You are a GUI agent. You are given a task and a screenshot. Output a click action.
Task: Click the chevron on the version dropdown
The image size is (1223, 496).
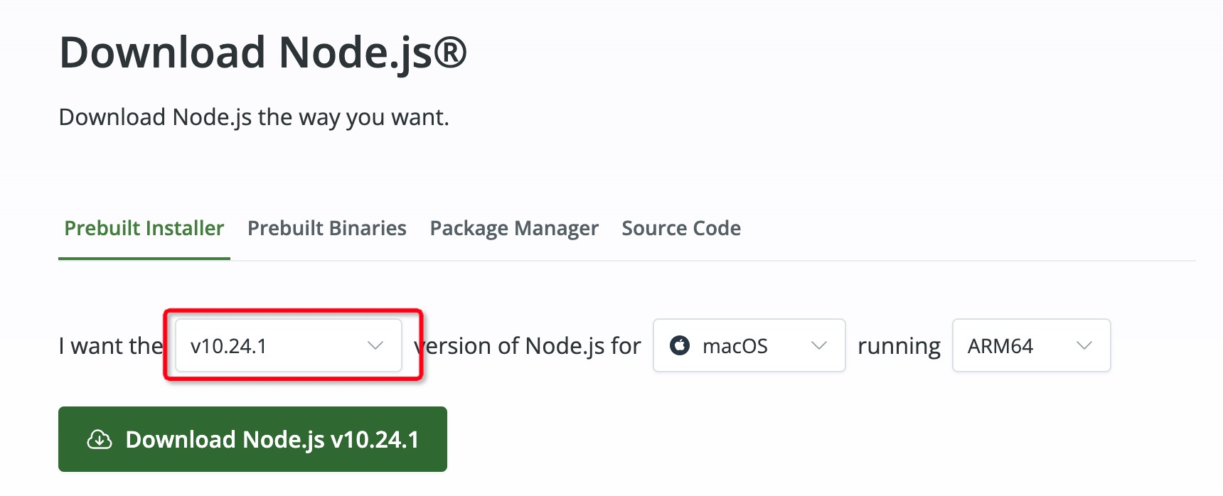click(377, 346)
